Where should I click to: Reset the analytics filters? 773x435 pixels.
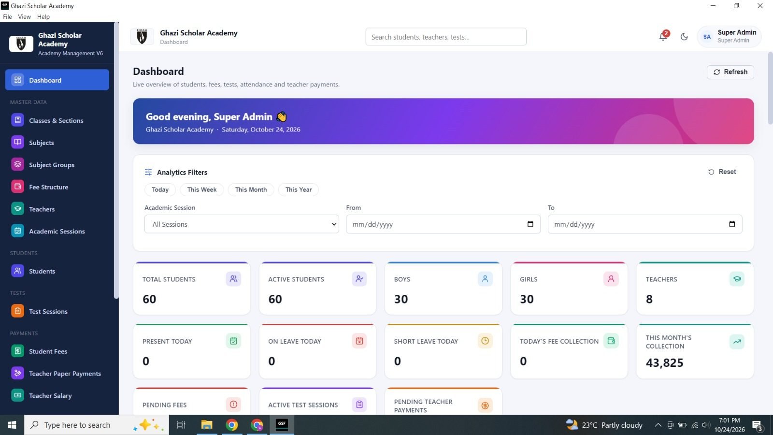(722, 172)
